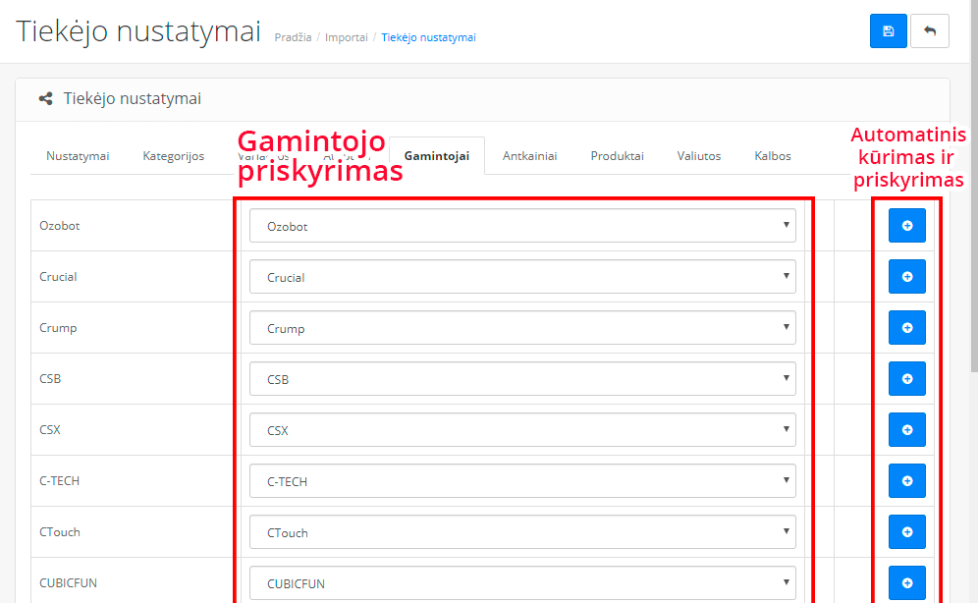Click the vertical page scrollbar
The width and height of the screenshot is (978, 603).
point(974,187)
